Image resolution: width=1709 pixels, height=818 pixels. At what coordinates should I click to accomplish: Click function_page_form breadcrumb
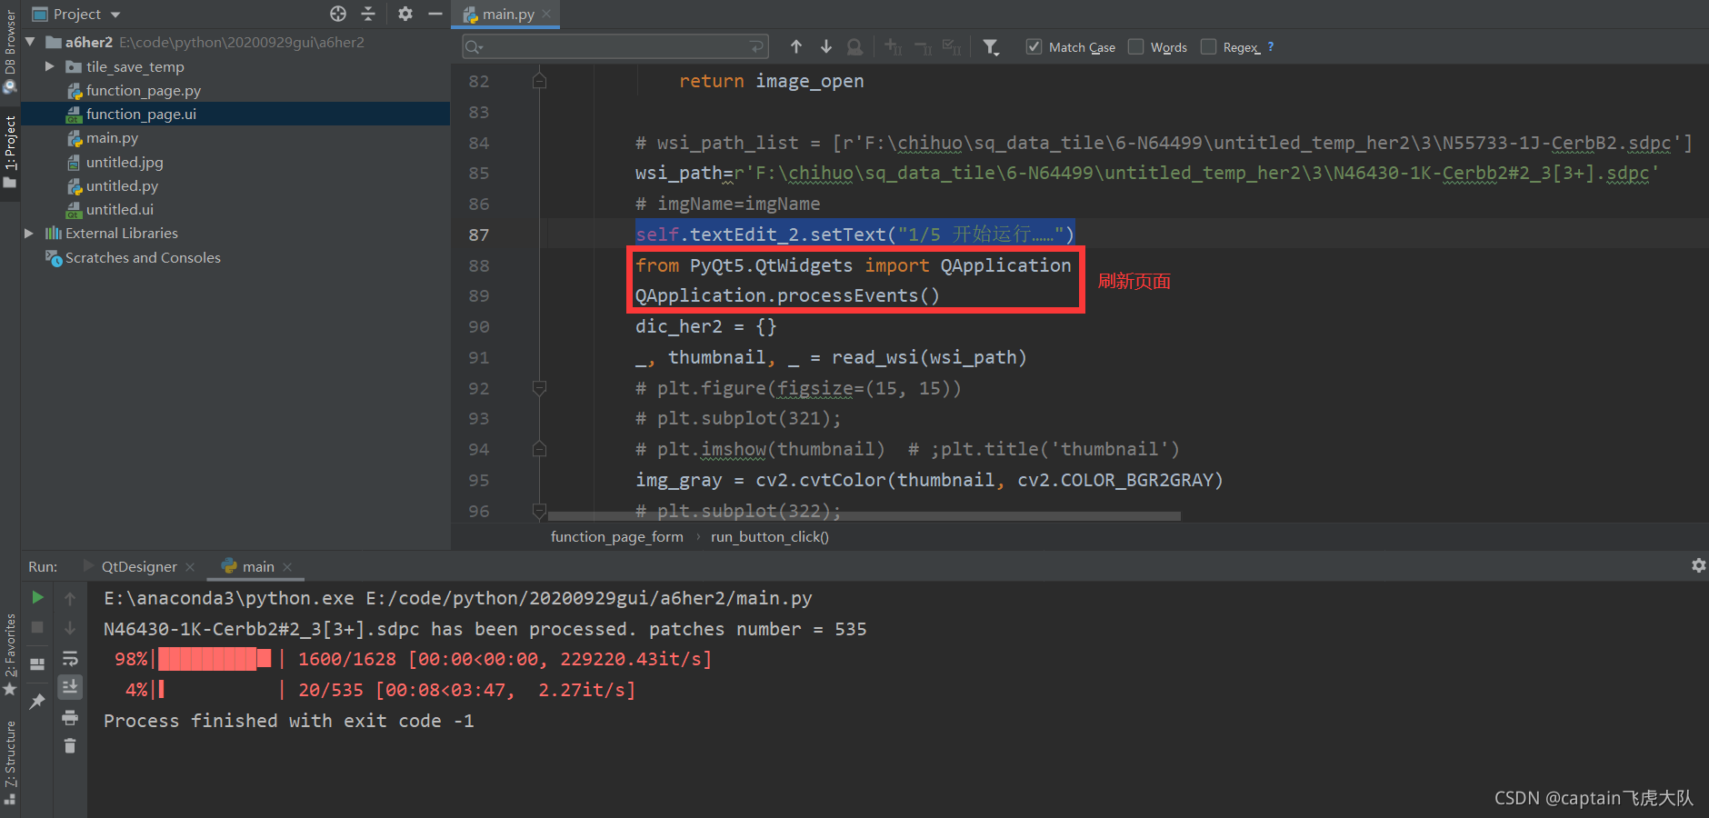click(x=616, y=536)
